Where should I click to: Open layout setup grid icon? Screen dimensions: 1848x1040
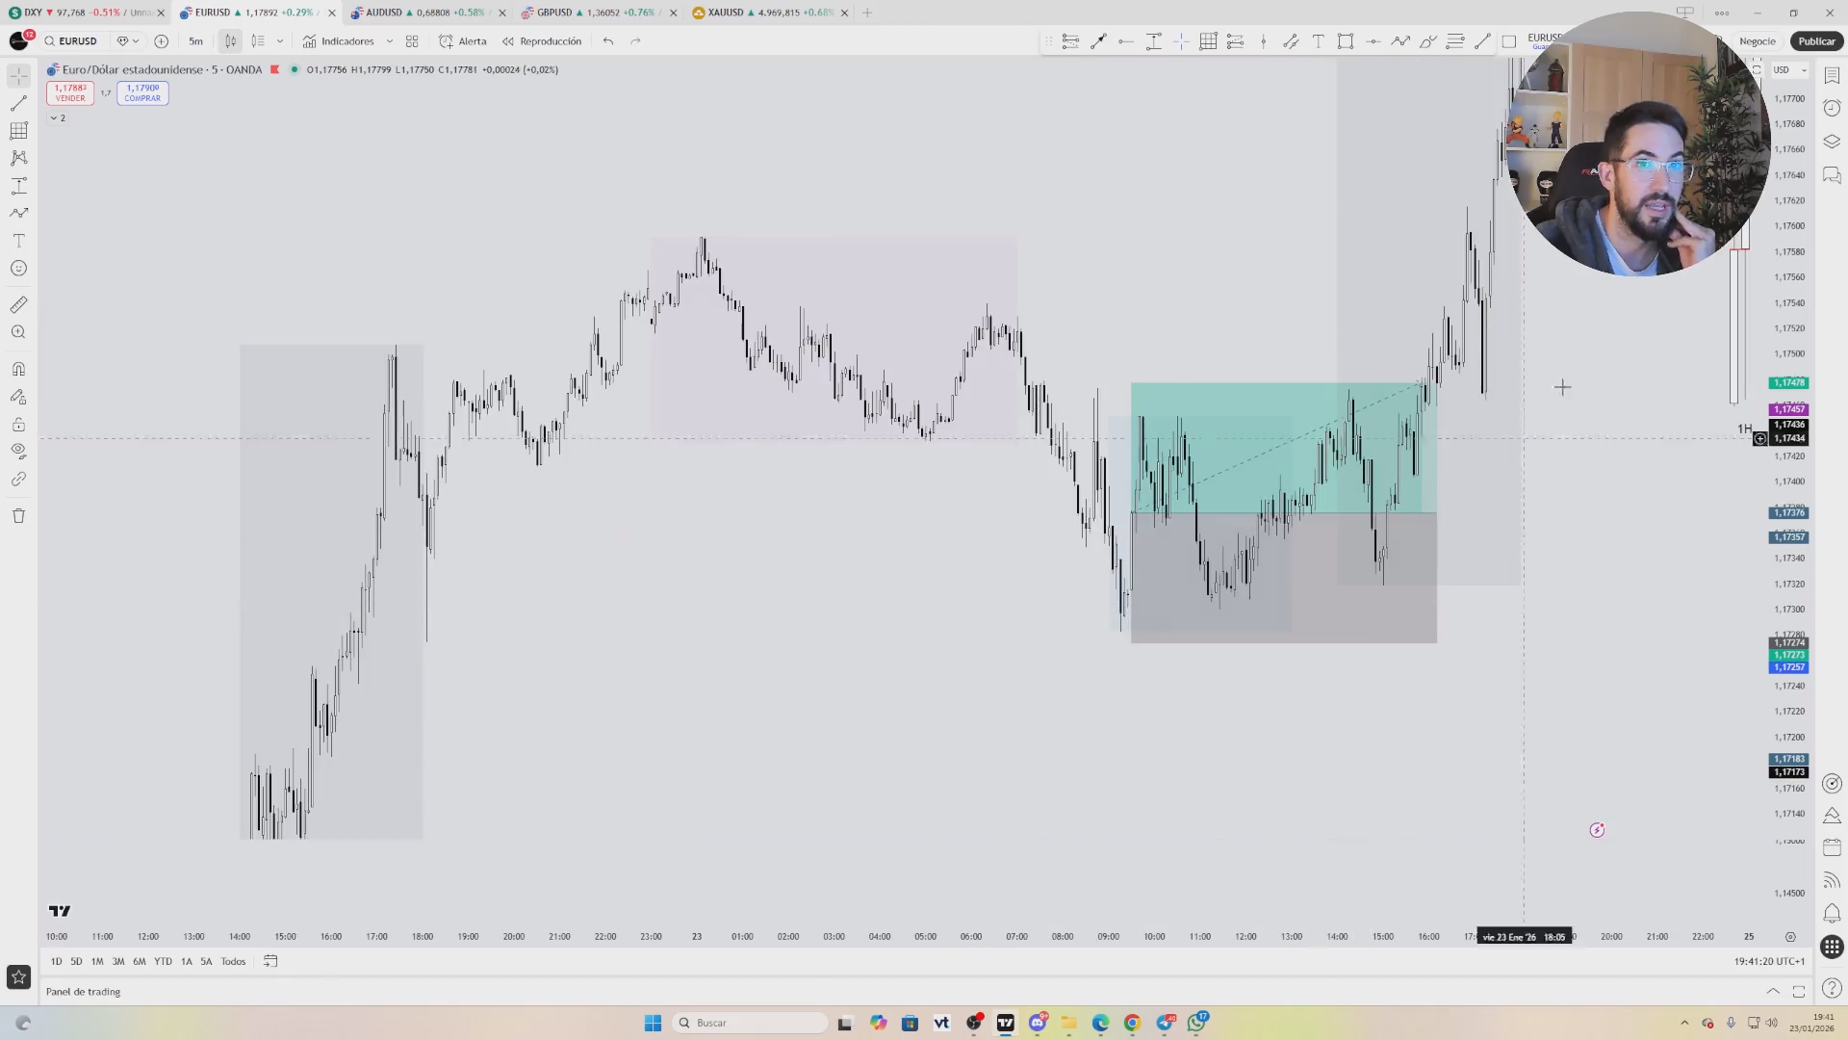click(x=412, y=41)
